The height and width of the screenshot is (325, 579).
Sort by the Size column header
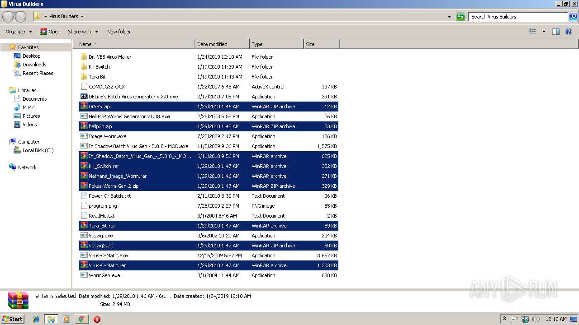click(322, 44)
